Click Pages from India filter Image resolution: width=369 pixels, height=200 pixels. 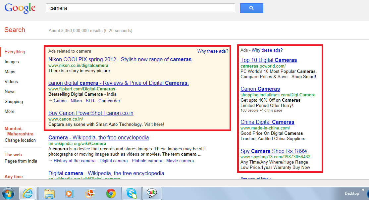click(x=21, y=161)
